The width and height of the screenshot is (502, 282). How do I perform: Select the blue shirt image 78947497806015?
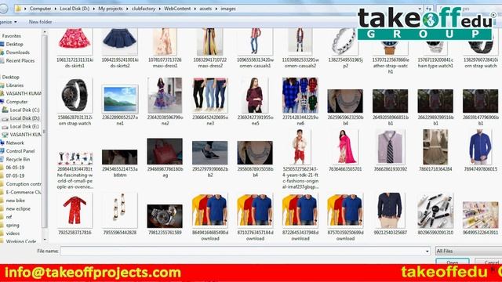pyautogui.click(x=481, y=146)
